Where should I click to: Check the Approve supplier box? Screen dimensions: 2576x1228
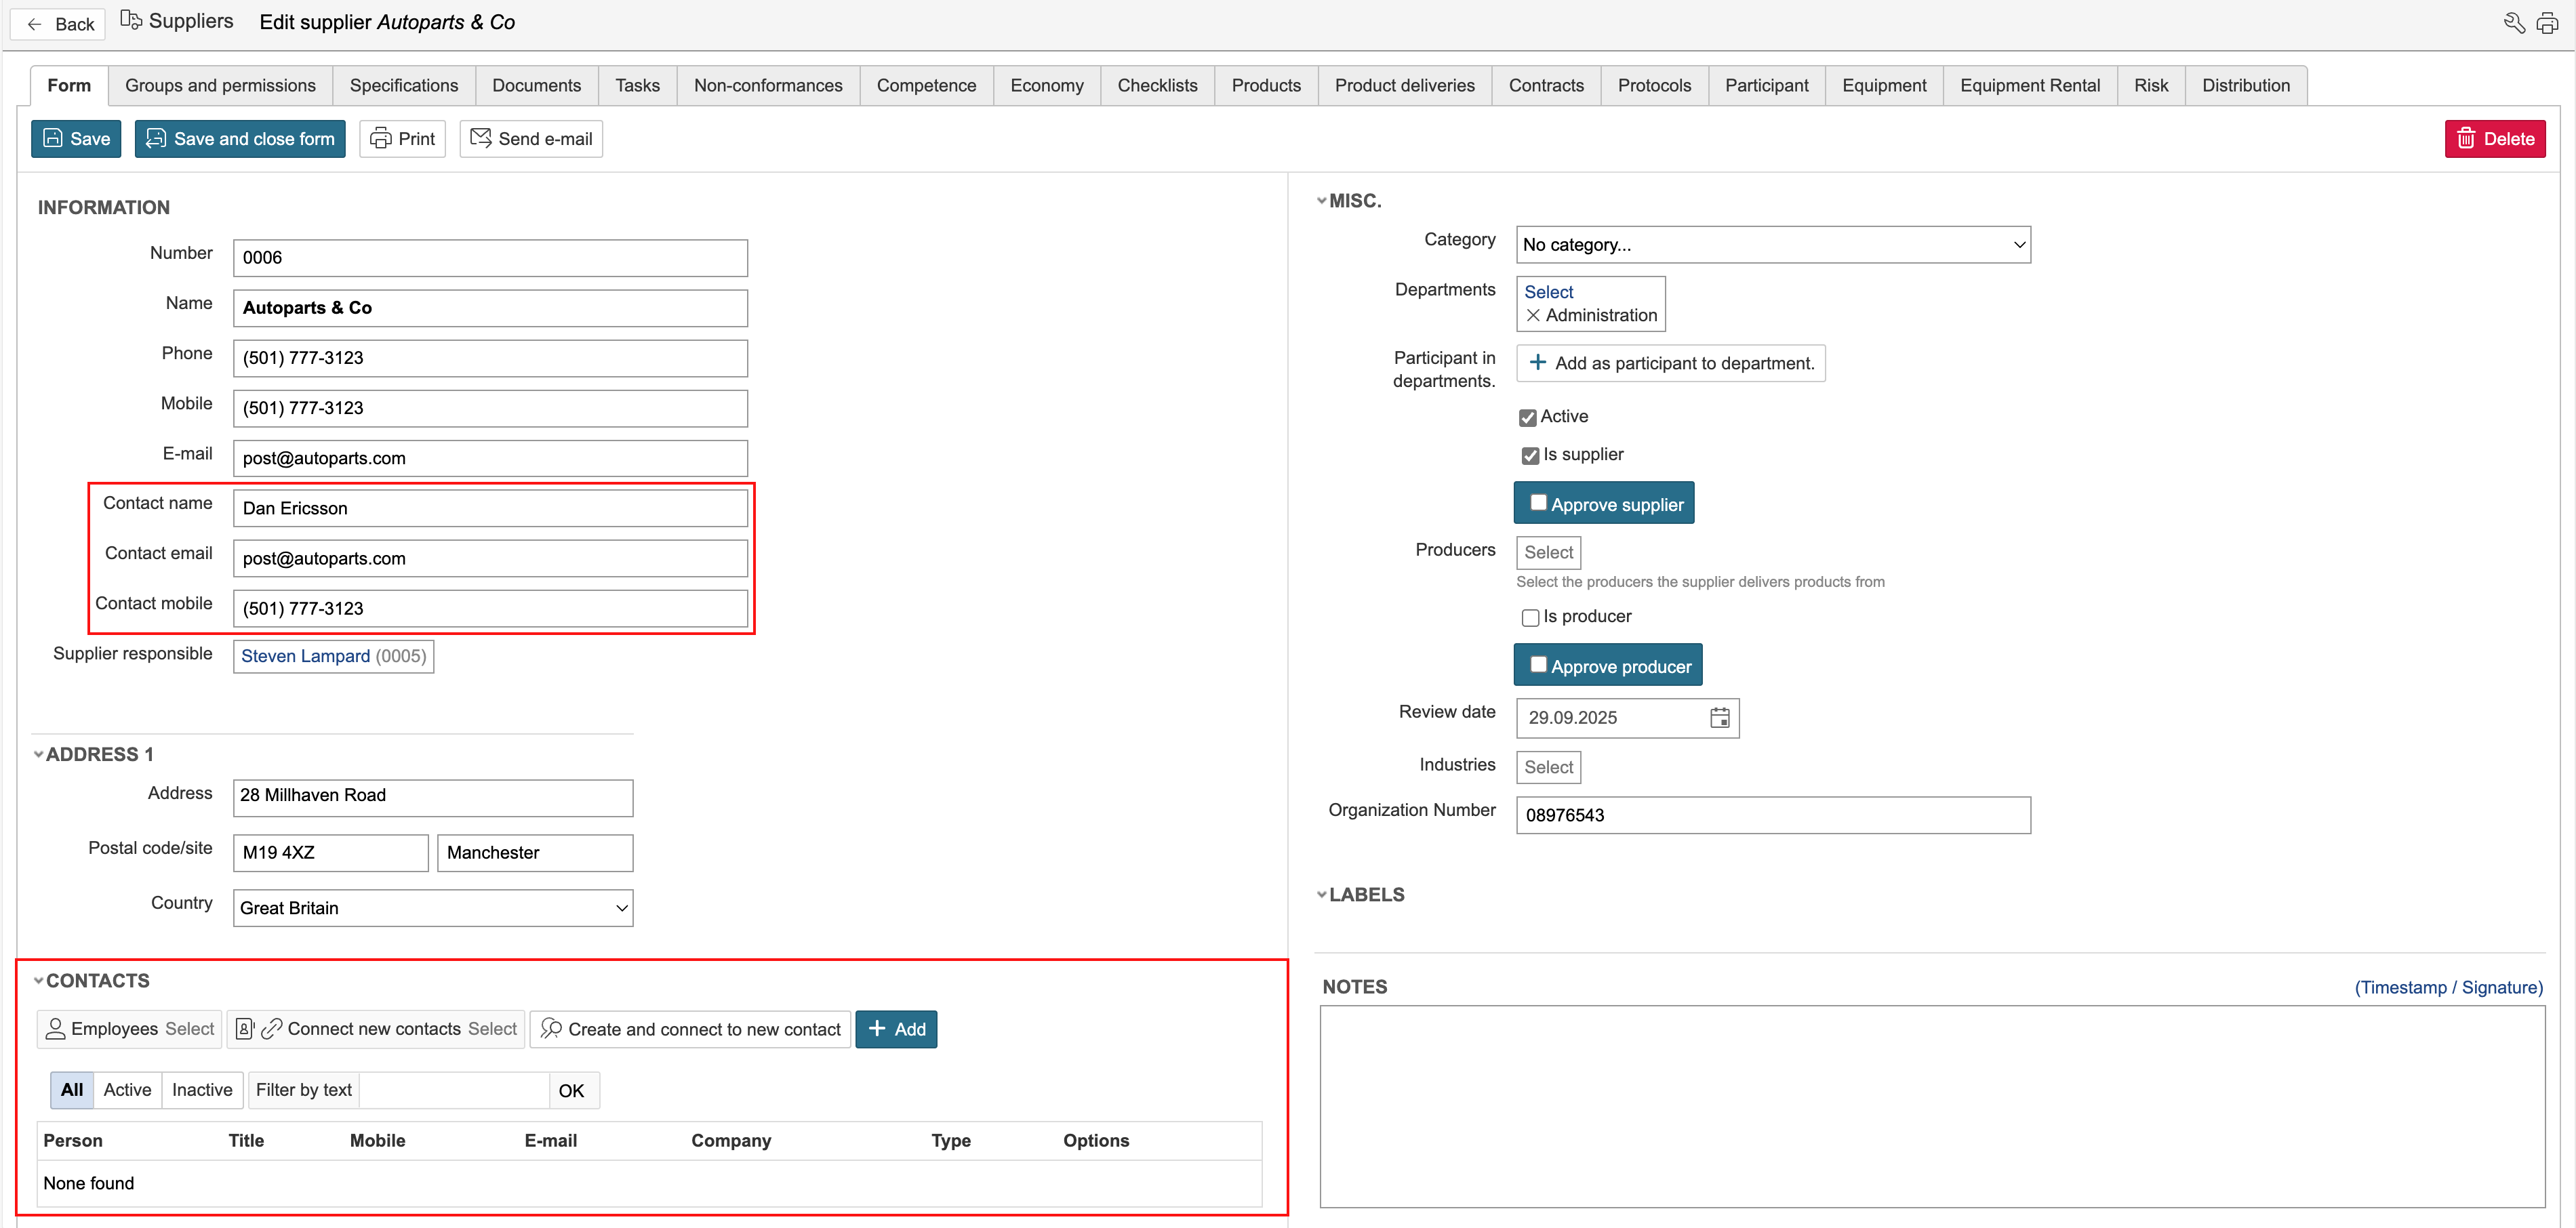coord(1539,503)
